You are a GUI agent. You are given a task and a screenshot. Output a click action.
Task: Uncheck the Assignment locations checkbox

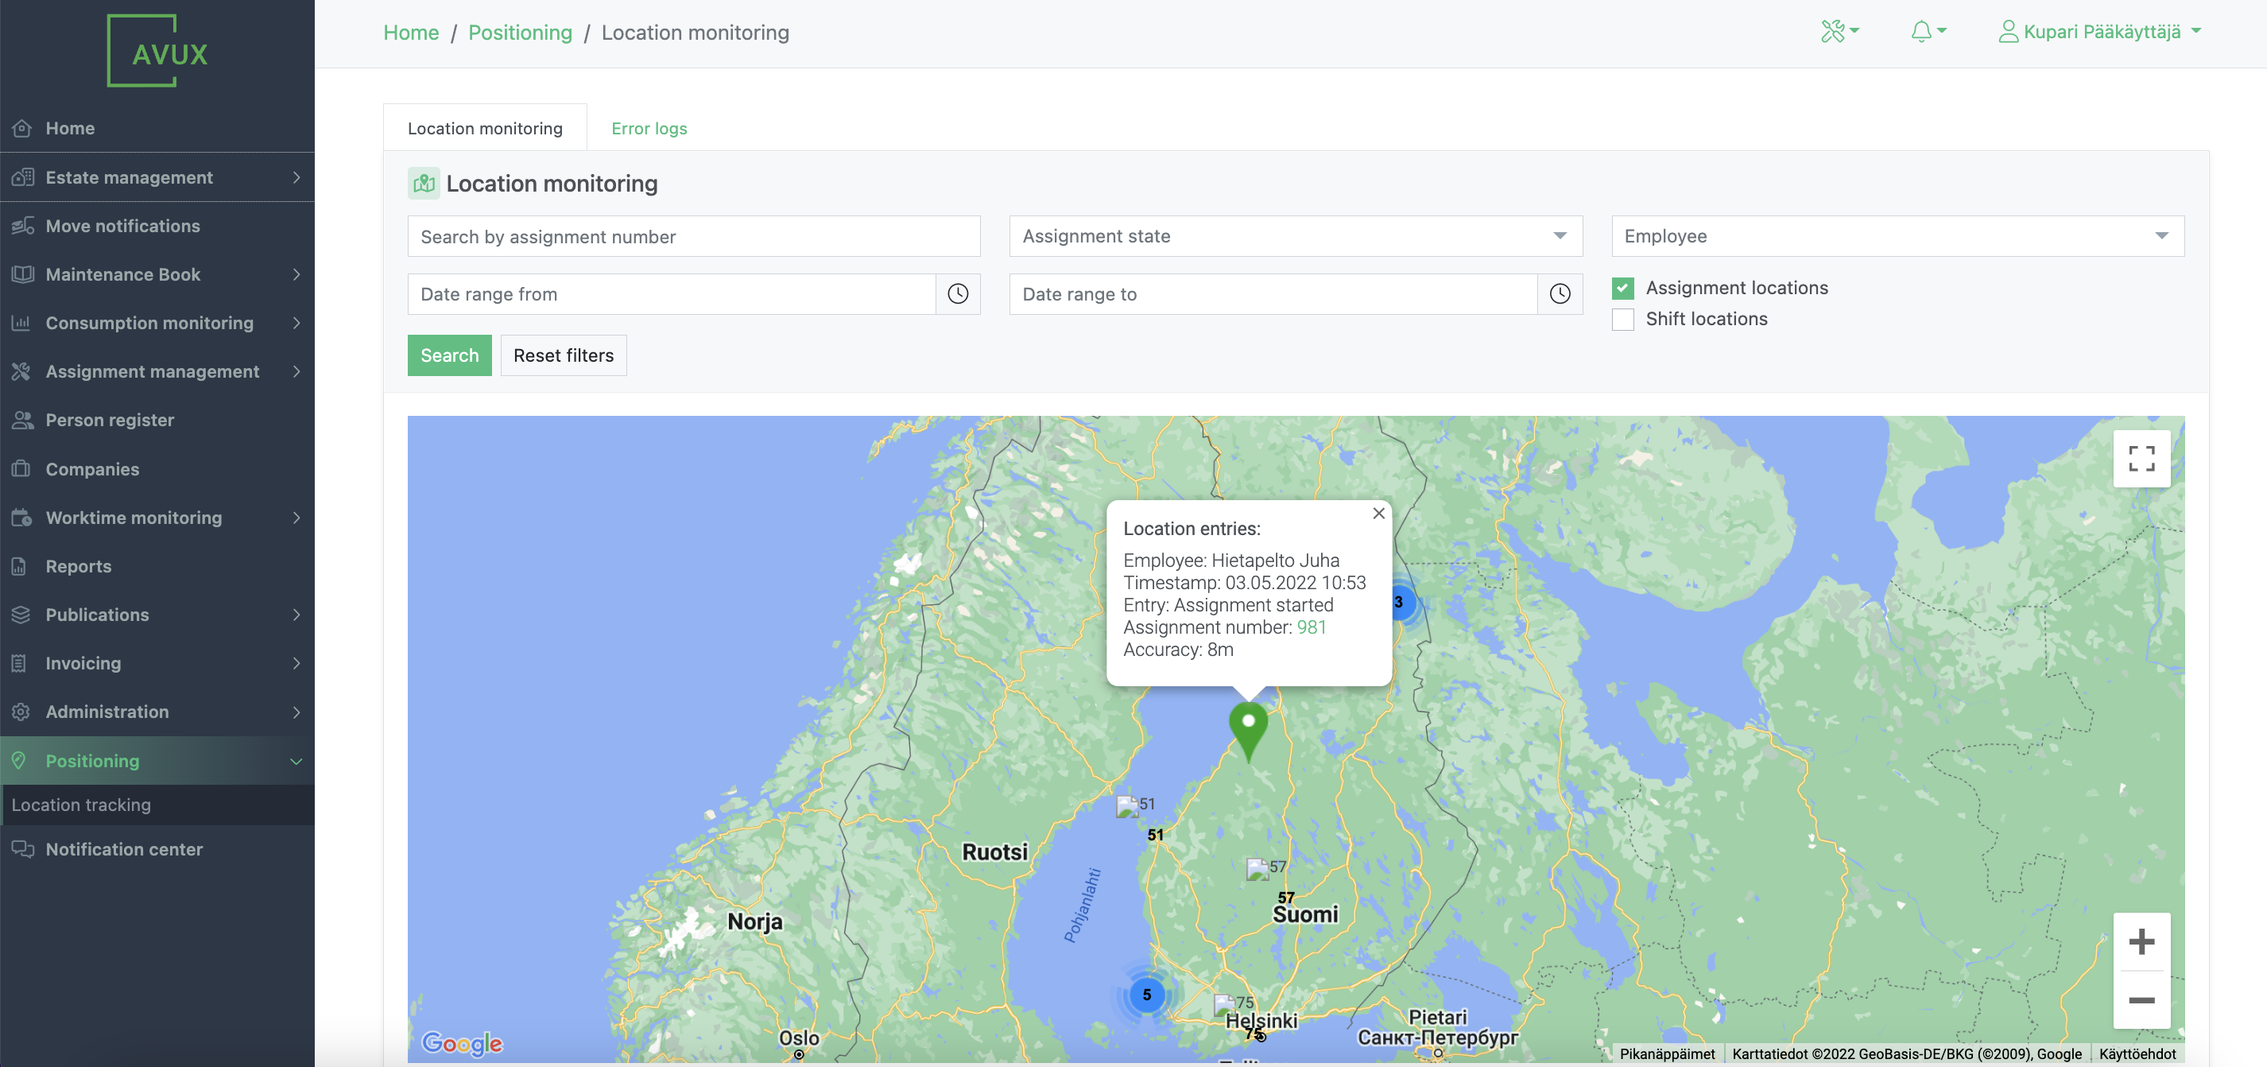coord(1622,288)
